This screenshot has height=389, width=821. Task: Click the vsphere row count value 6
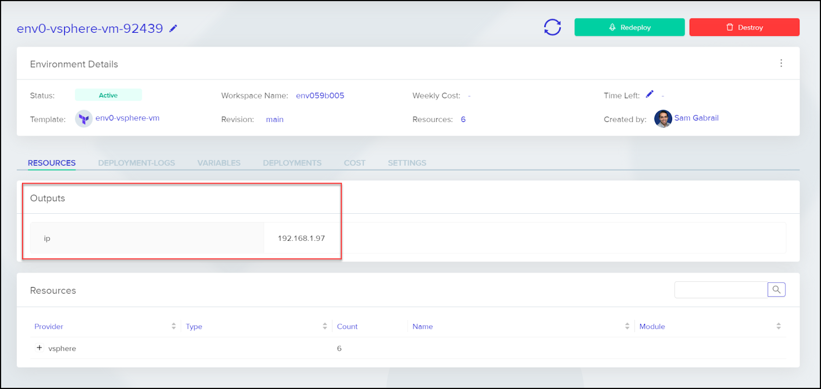(339, 349)
